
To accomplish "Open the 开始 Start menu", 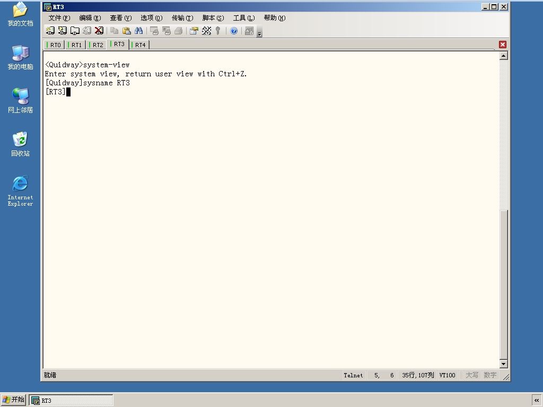I will (x=13, y=400).
